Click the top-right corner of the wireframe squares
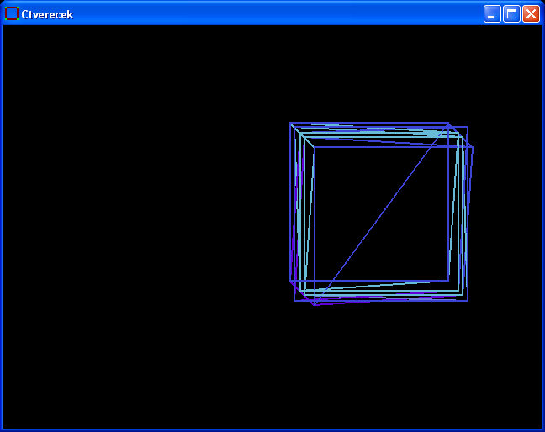The height and width of the screenshot is (432, 545). [x=468, y=128]
